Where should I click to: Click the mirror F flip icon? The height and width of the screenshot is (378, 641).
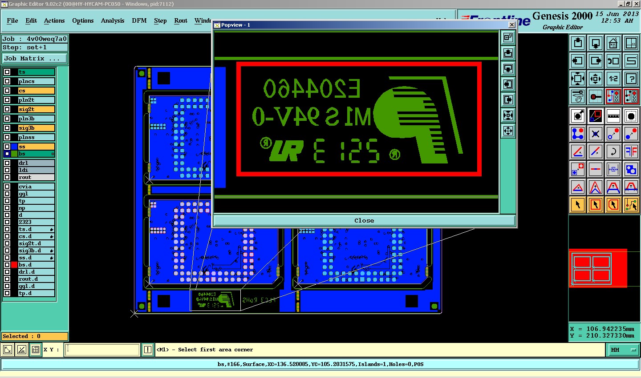click(631, 151)
